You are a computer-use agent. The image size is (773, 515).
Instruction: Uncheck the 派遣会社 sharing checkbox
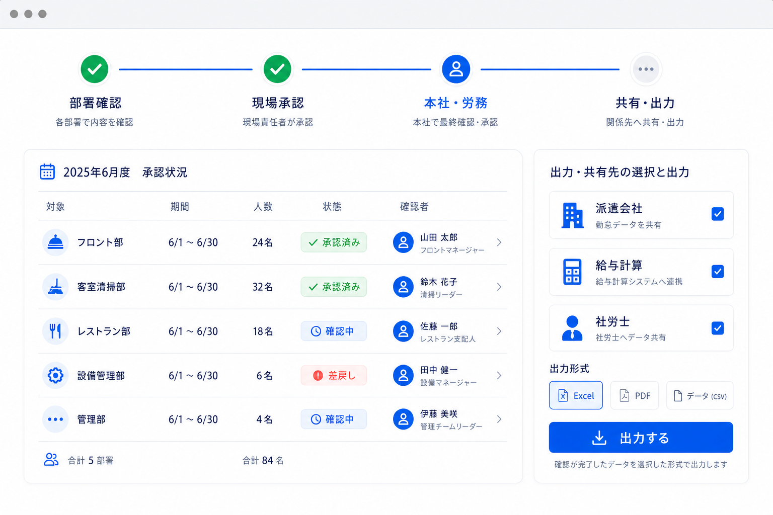[x=718, y=214]
